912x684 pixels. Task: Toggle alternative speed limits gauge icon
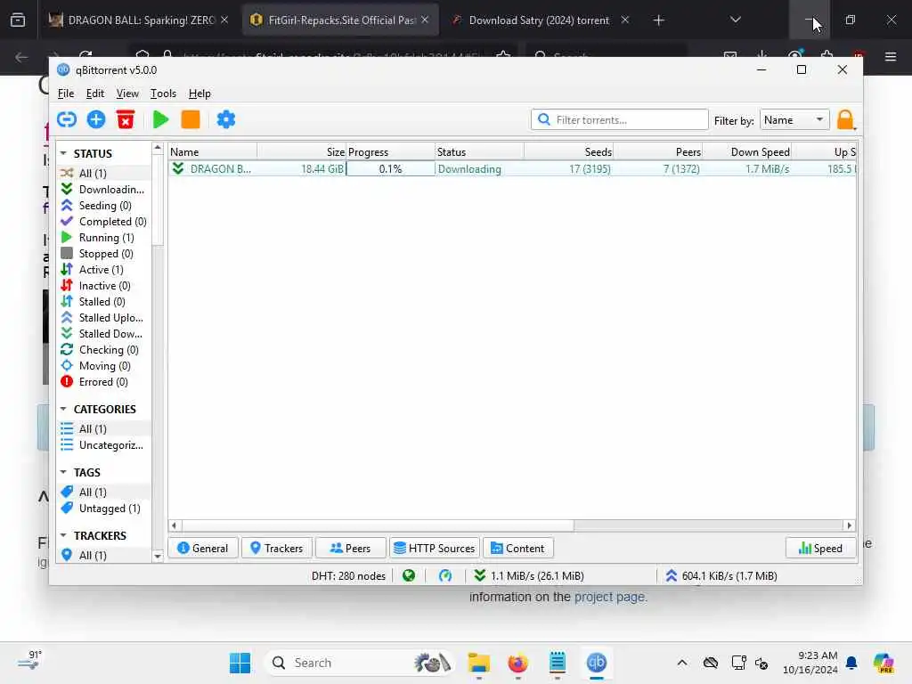pos(445,576)
